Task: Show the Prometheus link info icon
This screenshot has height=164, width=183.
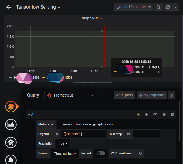Action: pos(140,153)
